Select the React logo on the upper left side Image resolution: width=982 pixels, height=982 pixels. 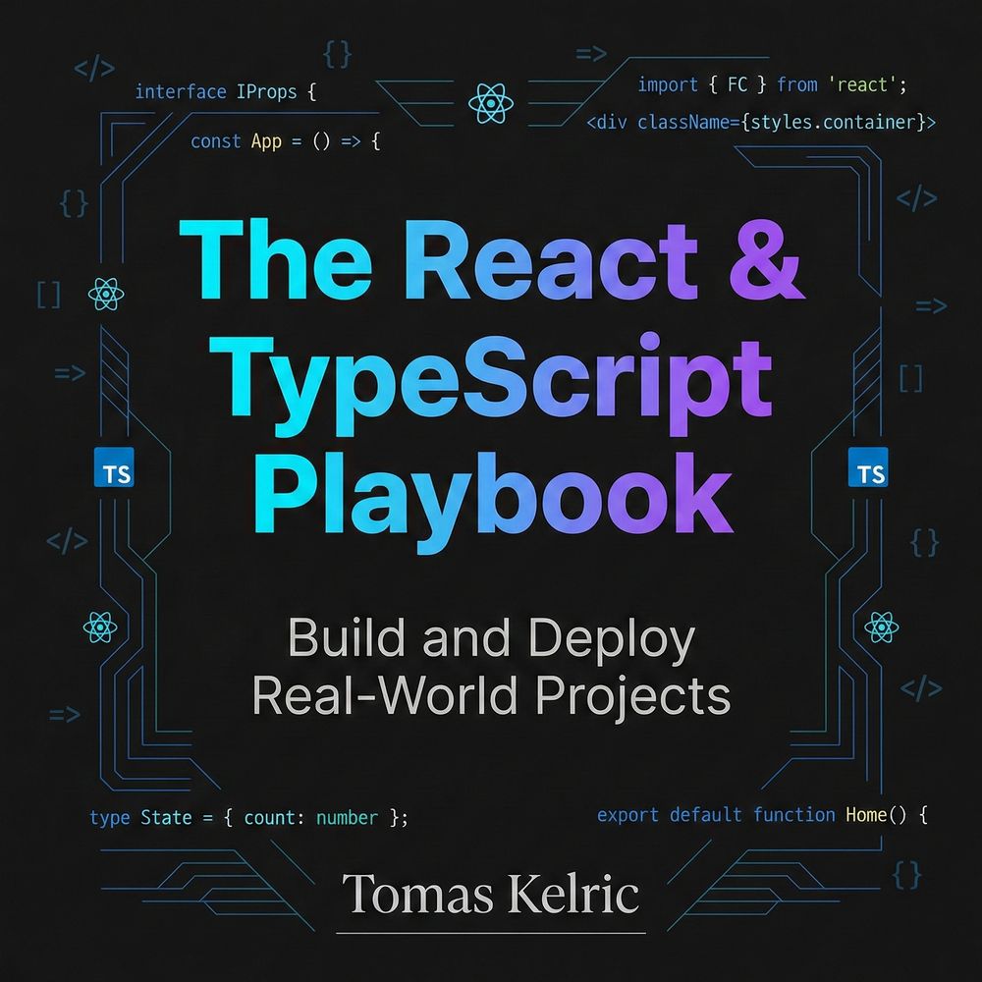103,292
